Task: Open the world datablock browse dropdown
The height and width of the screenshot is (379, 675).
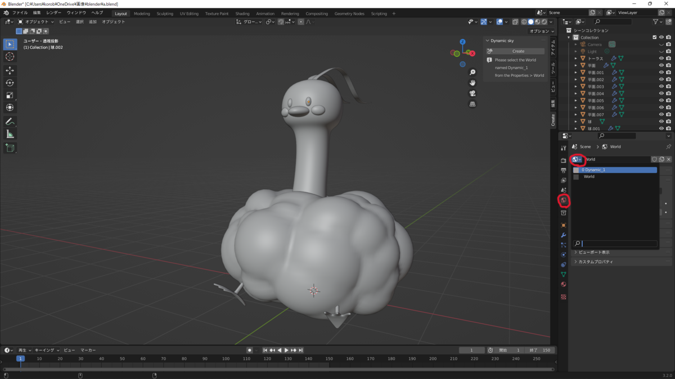Action: point(577,159)
